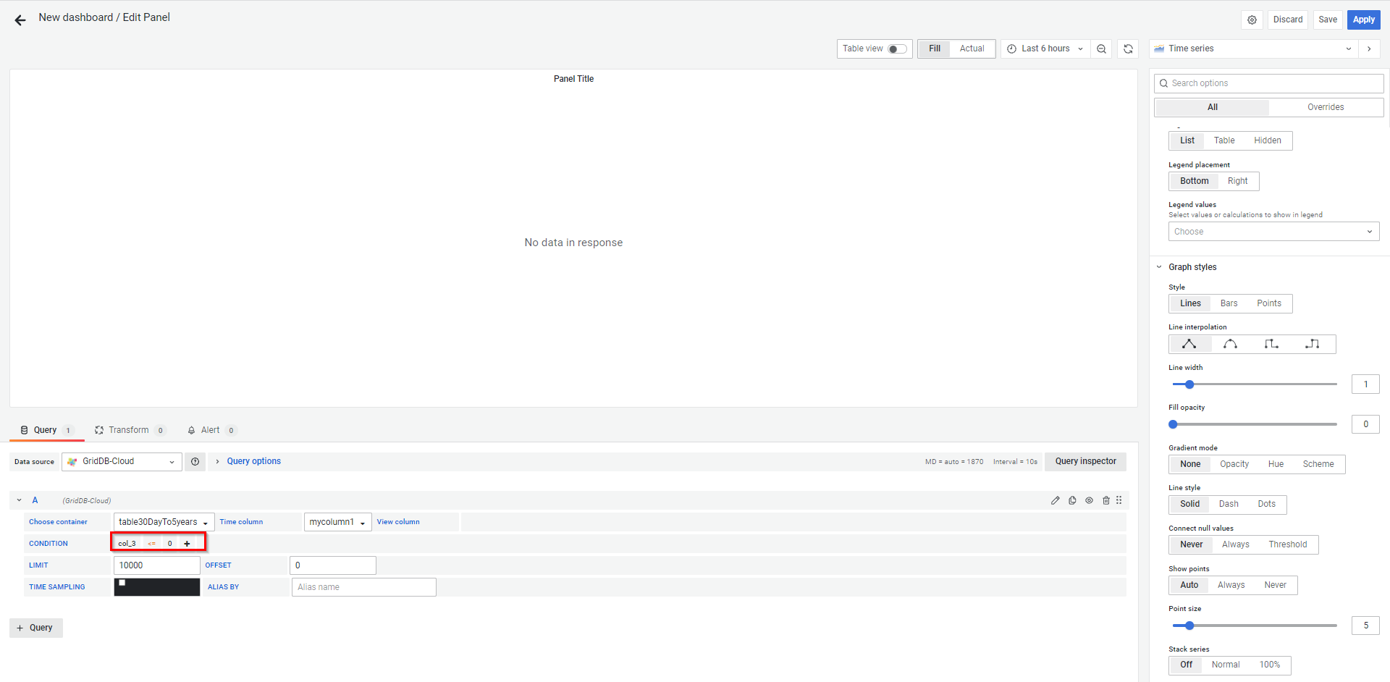Toggle the Table view switch
The height and width of the screenshot is (682, 1390).
[897, 49]
